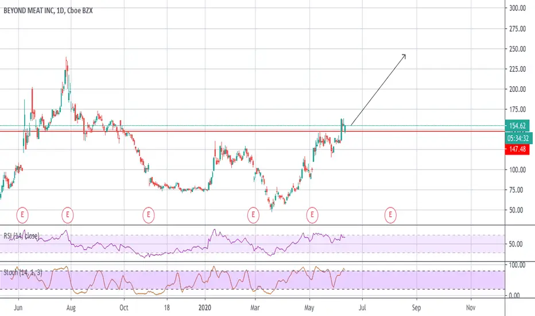Click the 50.00 label on RSI axis
The image size is (535, 316).
click(x=515, y=244)
